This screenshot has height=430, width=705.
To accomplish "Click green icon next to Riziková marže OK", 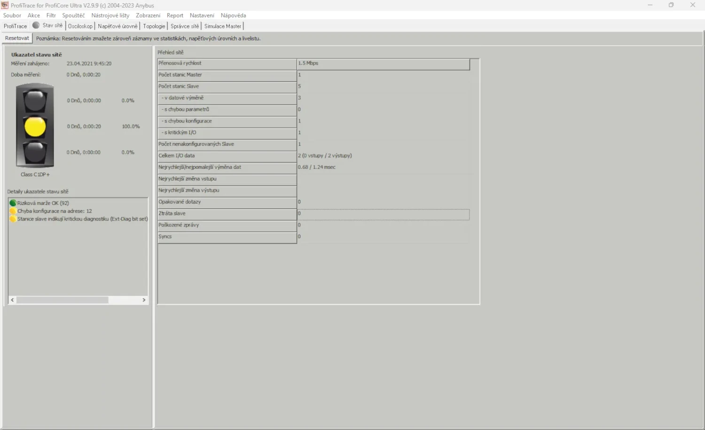I will (13, 203).
